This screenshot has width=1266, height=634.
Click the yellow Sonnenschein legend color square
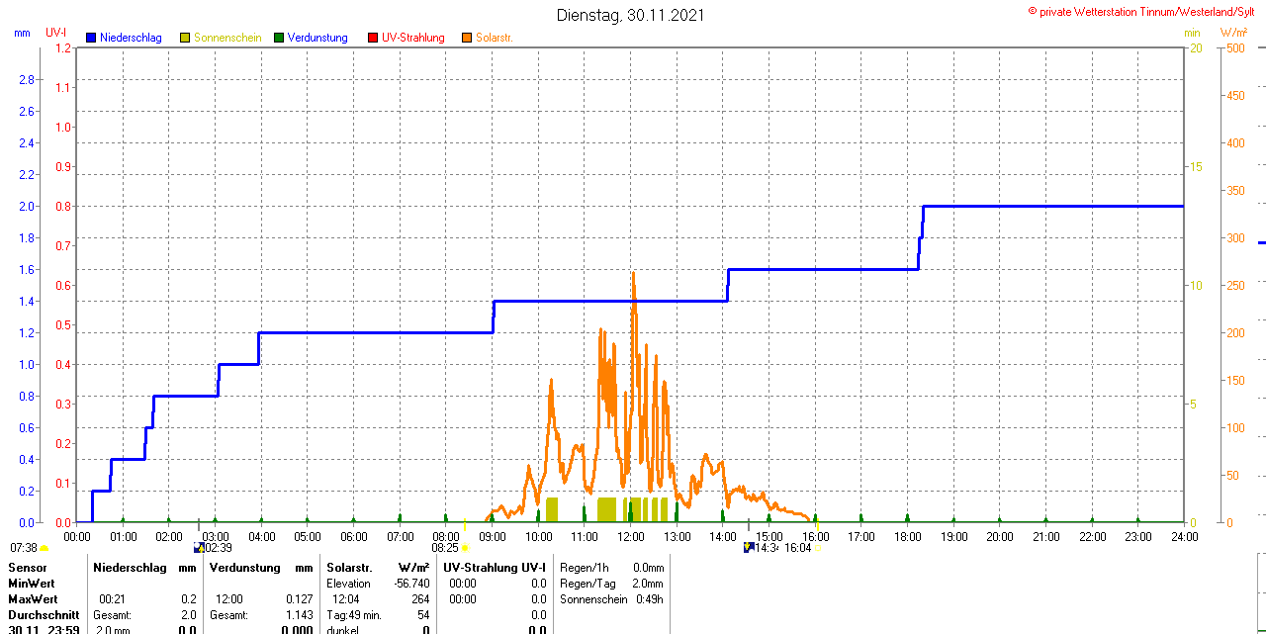pyautogui.click(x=185, y=38)
